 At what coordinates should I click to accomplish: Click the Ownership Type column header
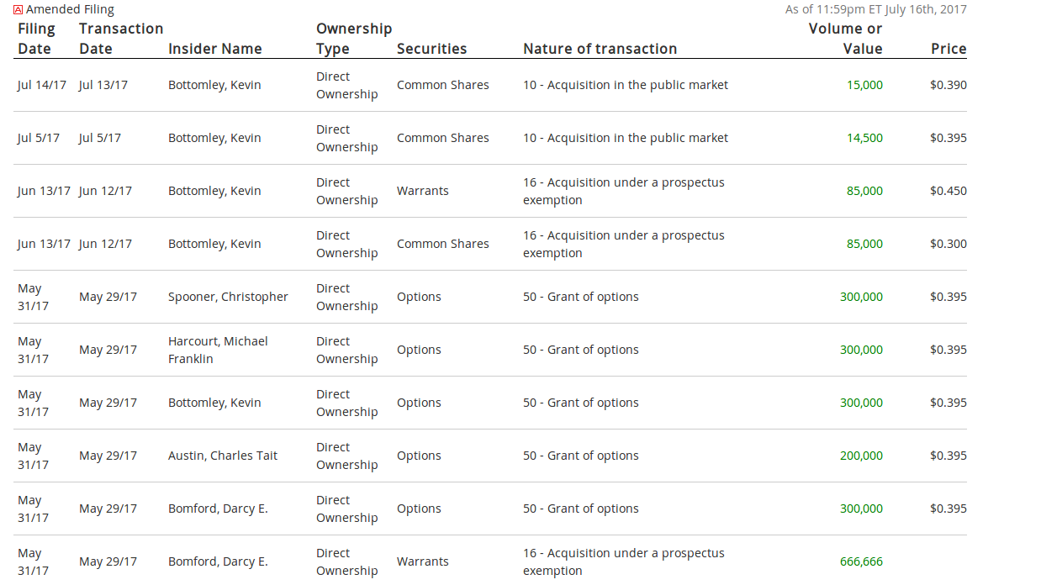point(353,39)
